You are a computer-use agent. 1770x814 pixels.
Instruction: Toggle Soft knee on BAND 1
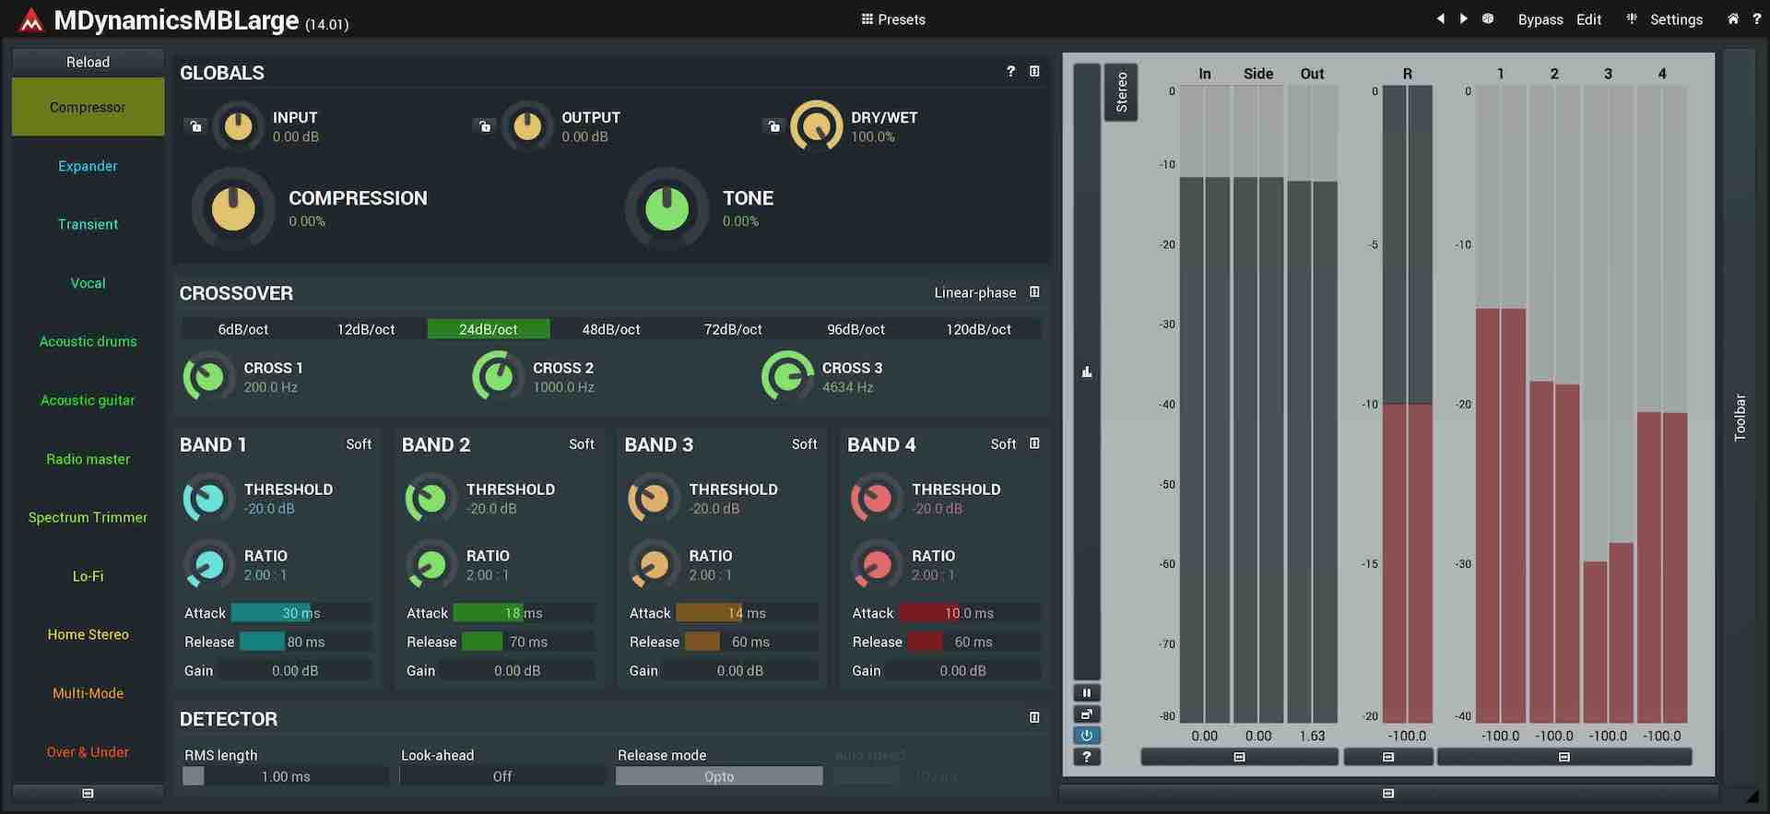click(359, 444)
